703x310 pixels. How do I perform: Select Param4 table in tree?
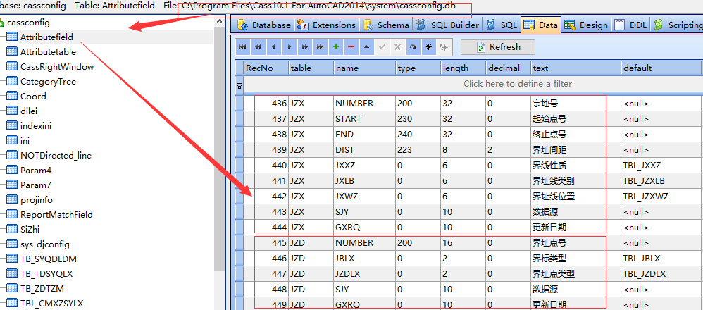coord(35,170)
